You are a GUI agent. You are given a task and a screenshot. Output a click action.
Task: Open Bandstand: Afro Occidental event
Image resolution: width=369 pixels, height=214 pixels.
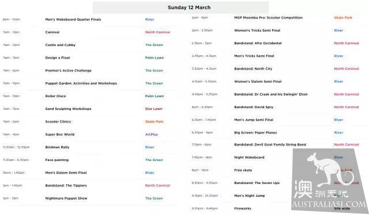(258, 43)
